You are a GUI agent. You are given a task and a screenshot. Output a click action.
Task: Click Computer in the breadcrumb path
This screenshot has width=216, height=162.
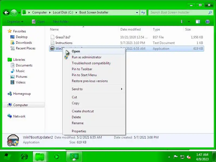tap(39, 12)
